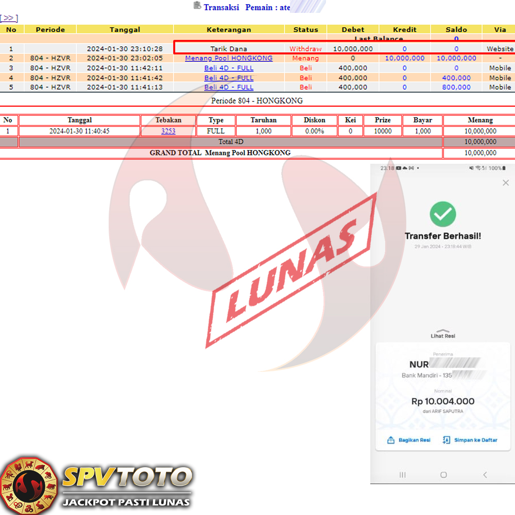Open the Menang Pool HONGKONG link

click(x=229, y=58)
